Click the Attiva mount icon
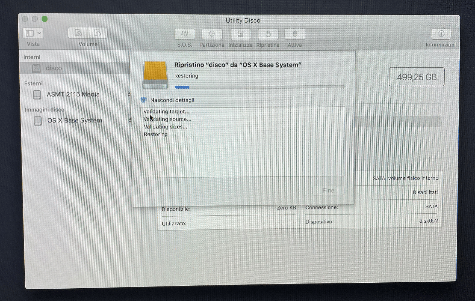 click(295, 34)
